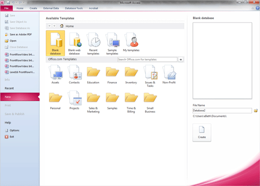Click the Search Office.com templates box
This screenshot has height=186, width=260.
coord(147,59)
